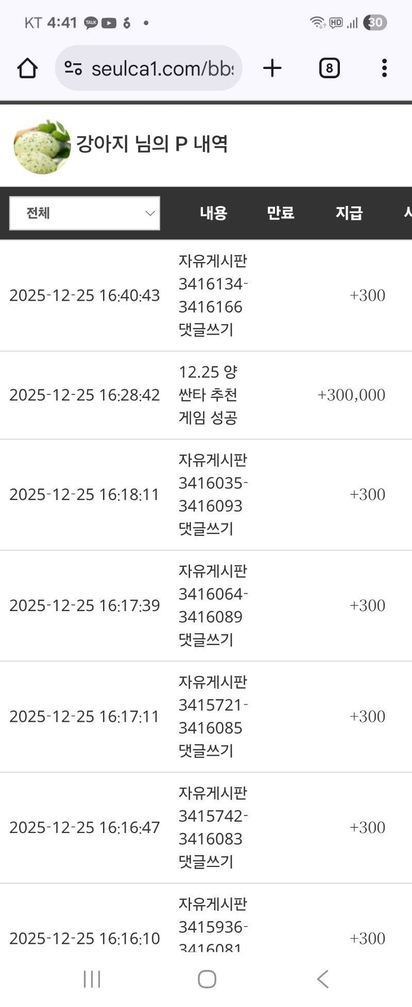Open the 12.25 양싼타 추천게임 성공 entry
412x1007 pixels.
coord(208,395)
